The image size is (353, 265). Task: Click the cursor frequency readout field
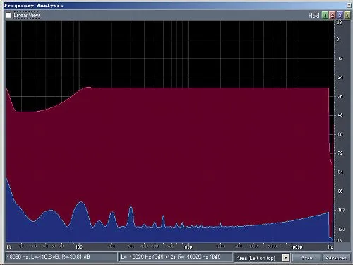(x=61, y=257)
